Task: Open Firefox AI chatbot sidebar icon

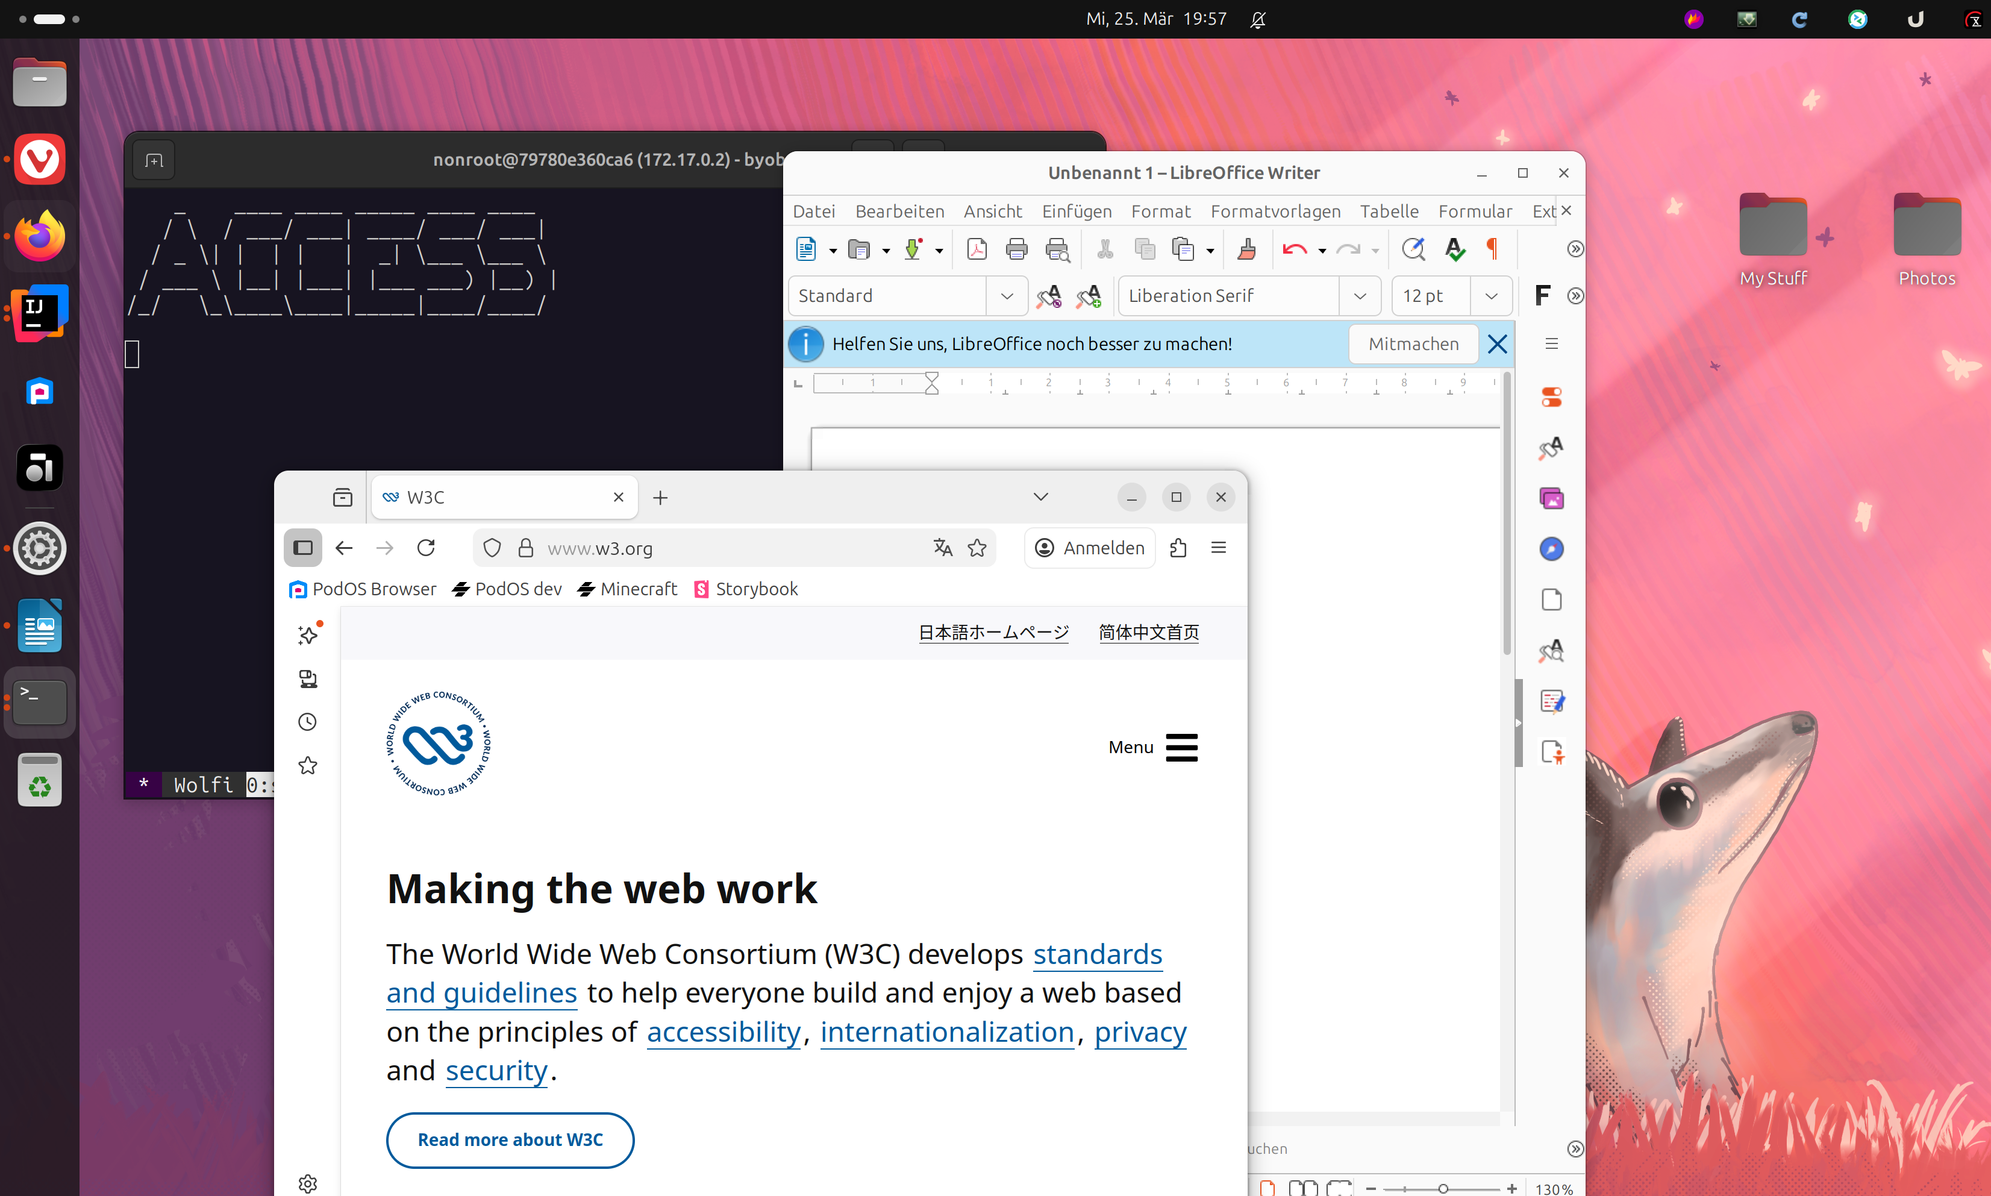Action: point(308,635)
